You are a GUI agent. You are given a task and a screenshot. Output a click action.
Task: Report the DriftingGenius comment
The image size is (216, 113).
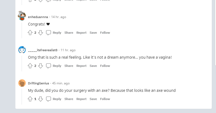pos(81,99)
